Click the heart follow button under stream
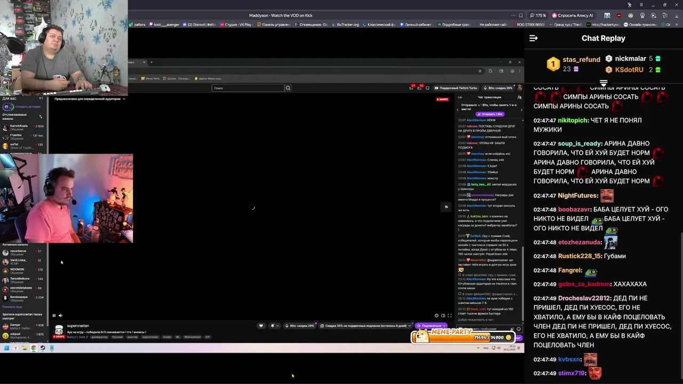Viewport: 683px width, 384px height. pyautogui.click(x=261, y=326)
